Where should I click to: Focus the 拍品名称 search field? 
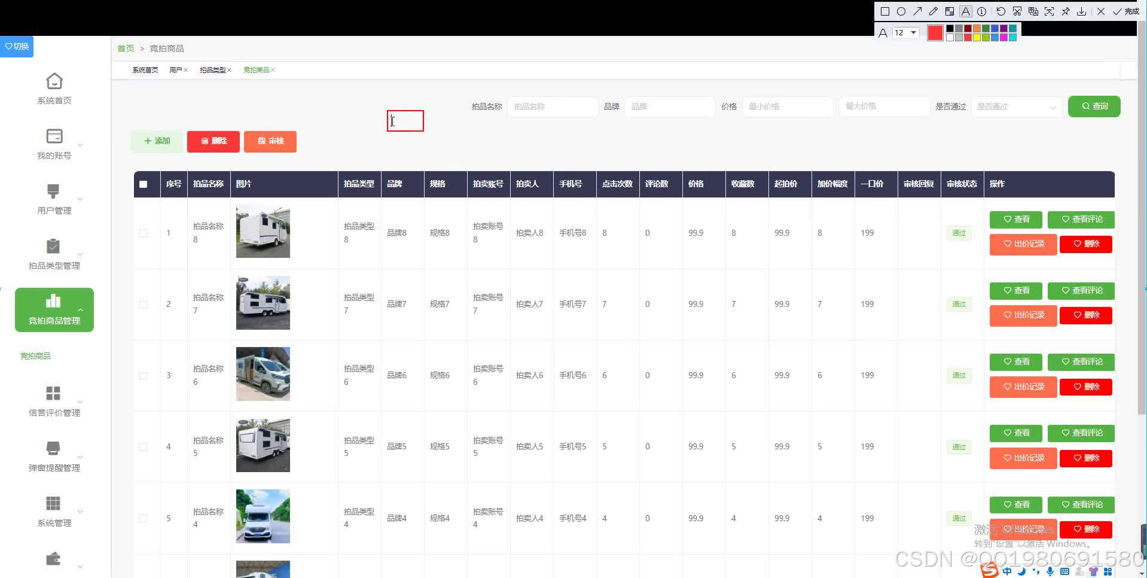click(553, 107)
